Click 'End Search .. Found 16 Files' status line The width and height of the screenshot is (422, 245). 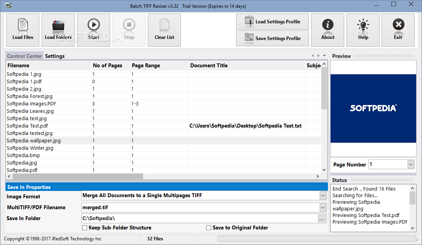tap(364, 189)
